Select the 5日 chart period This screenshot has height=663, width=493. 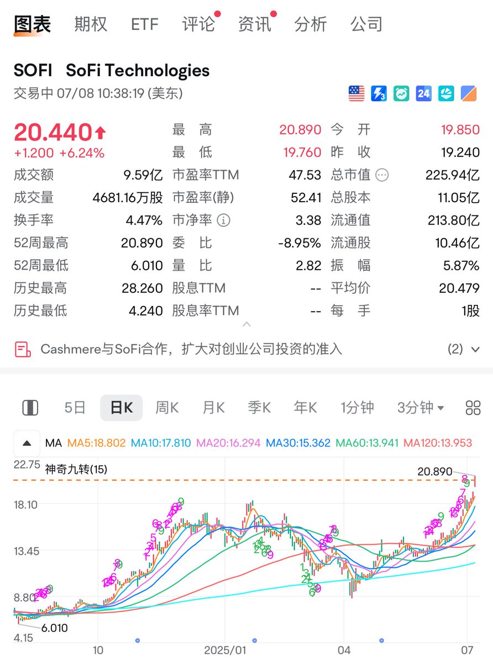(x=75, y=408)
